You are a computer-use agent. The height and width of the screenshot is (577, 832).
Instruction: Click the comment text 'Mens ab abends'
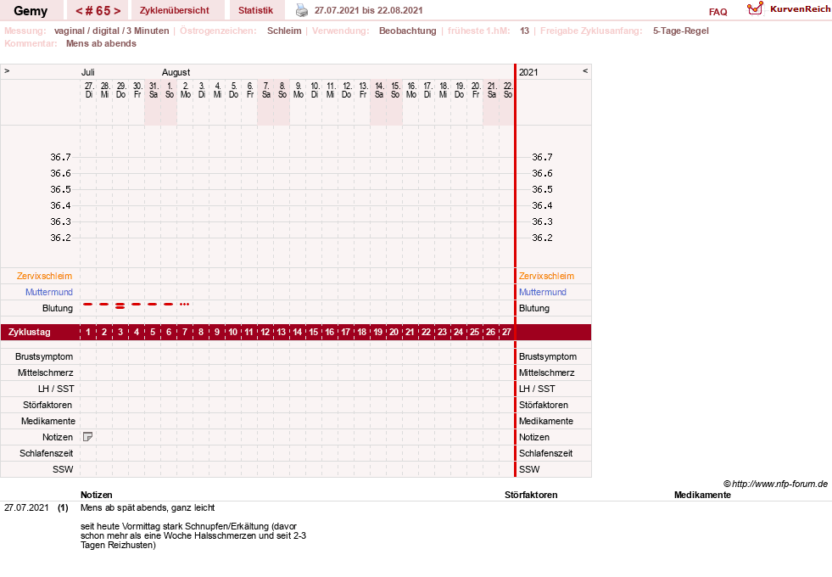(x=101, y=43)
